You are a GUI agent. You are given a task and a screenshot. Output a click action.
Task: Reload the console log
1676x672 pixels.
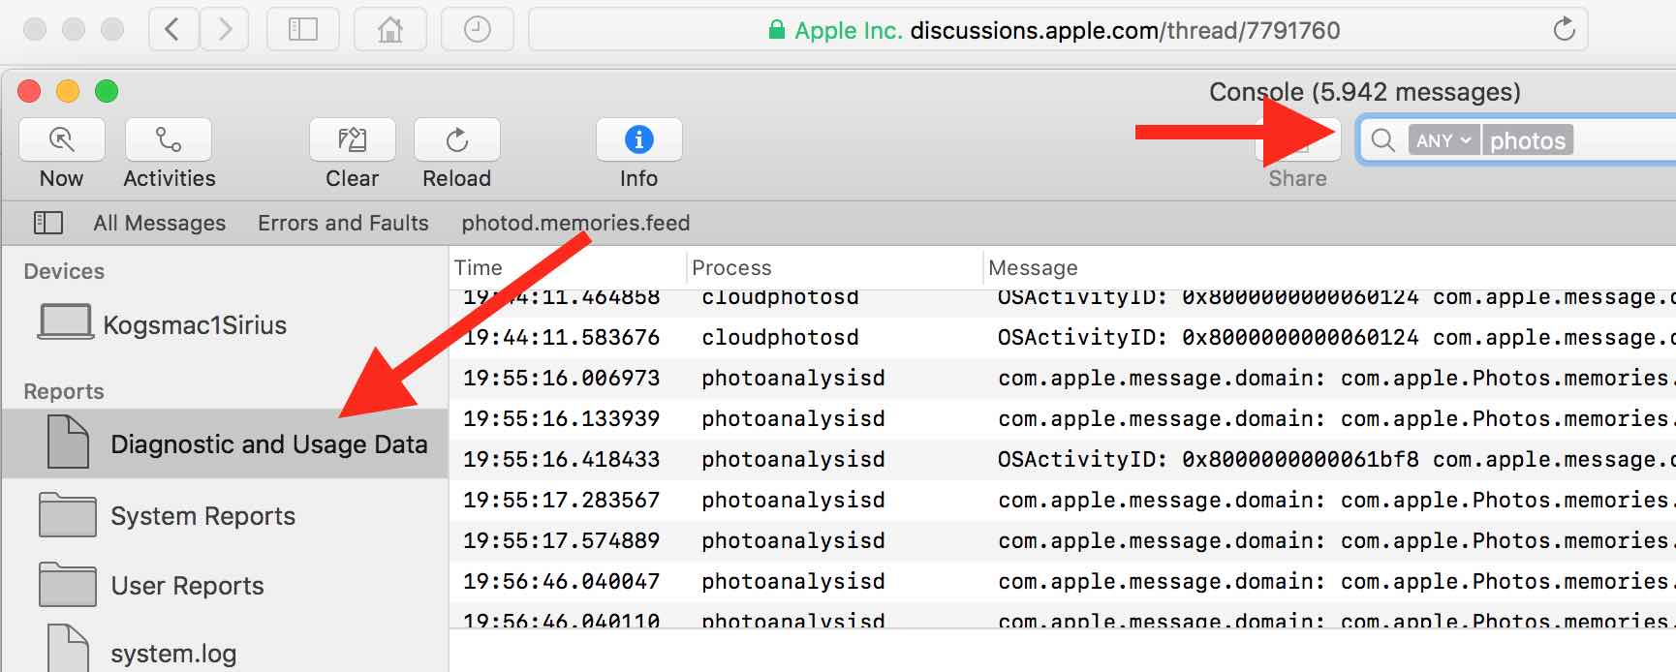point(456,140)
